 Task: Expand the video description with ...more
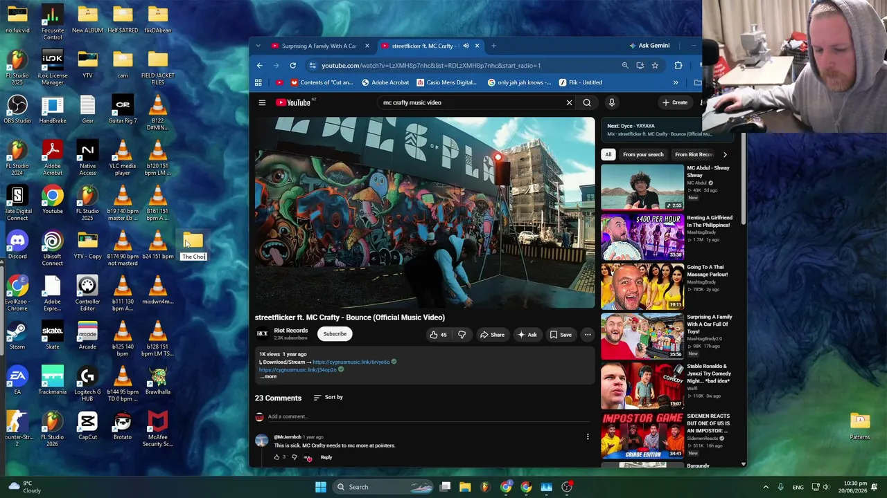pyautogui.click(x=269, y=377)
